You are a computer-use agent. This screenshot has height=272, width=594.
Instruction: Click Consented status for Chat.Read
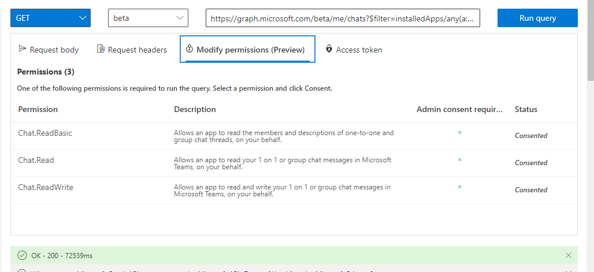(x=531, y=163)
